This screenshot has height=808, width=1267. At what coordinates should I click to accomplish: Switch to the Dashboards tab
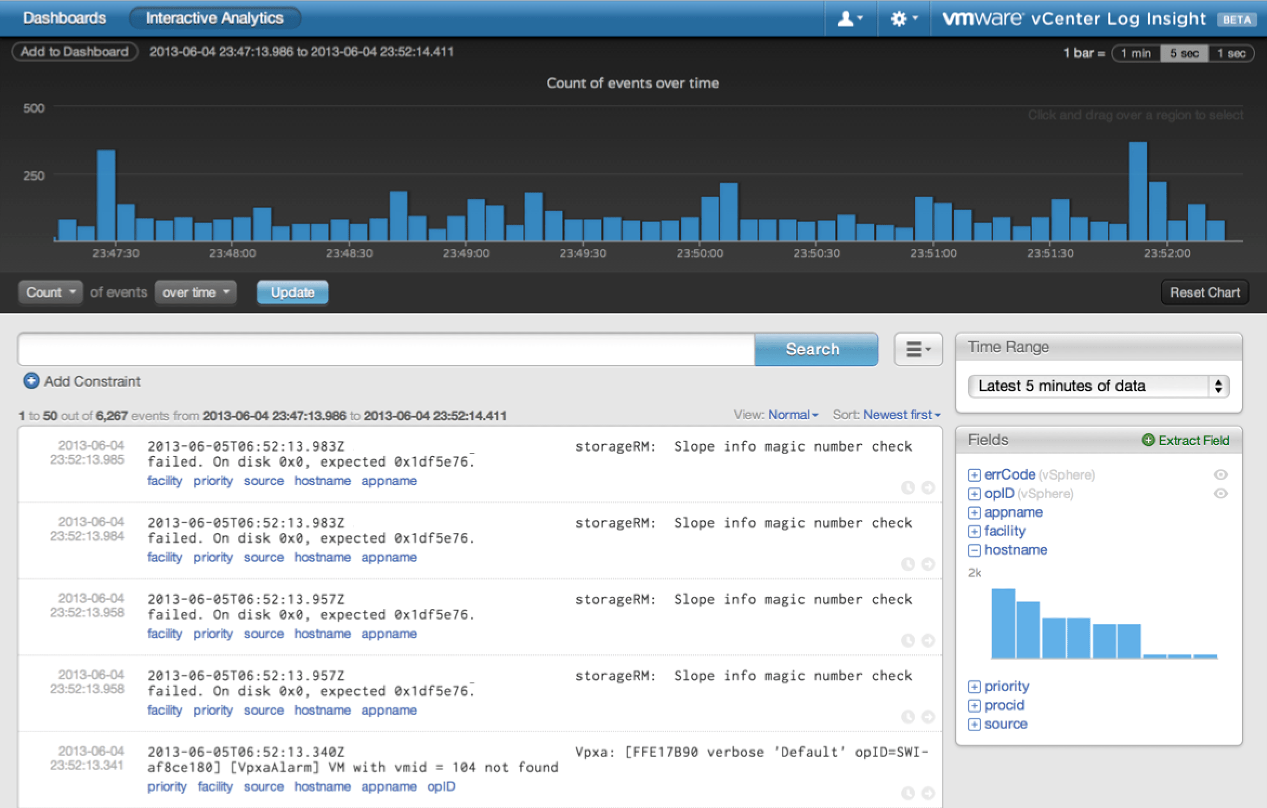[64, 18]
